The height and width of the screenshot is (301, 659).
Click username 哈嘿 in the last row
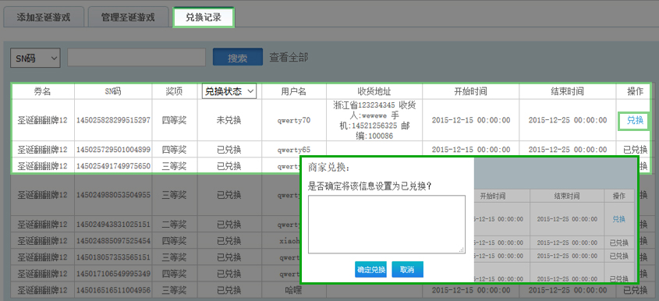(x=293, y=290)
